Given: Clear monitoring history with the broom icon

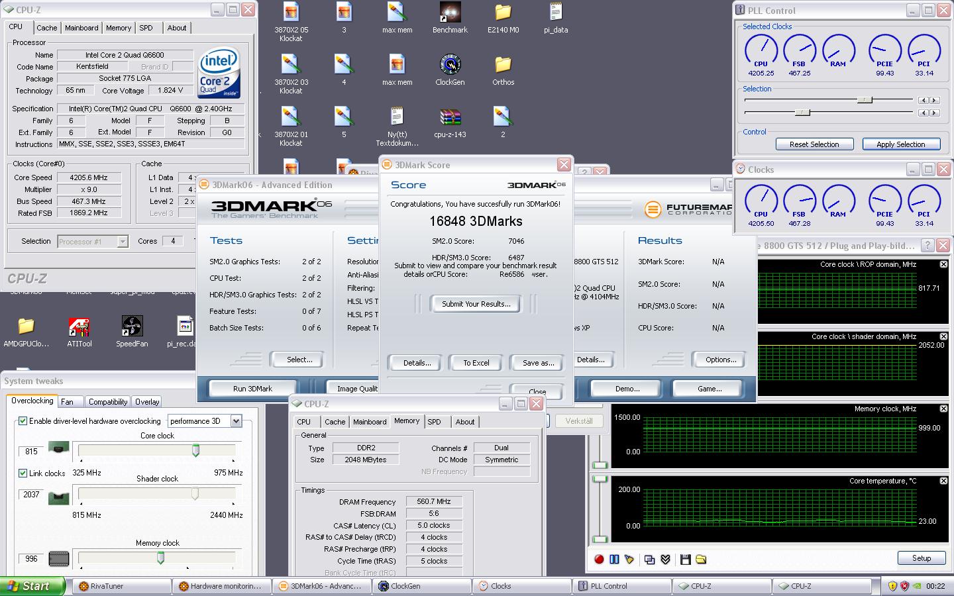Looking at the screenshot, I should [x=629, y=560].
